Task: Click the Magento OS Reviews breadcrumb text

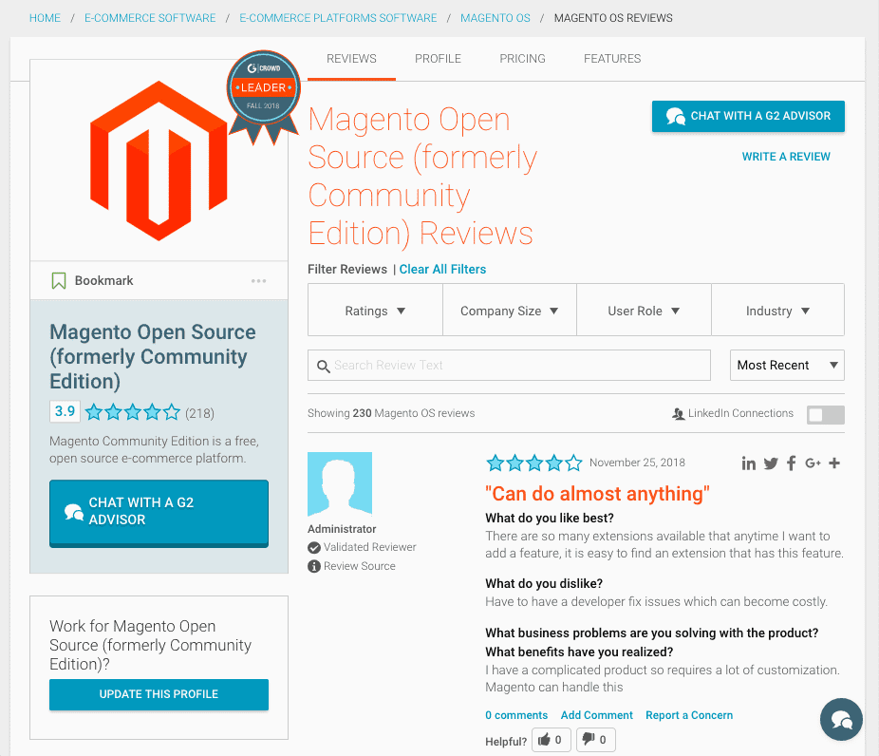Action: coord(613,18)
